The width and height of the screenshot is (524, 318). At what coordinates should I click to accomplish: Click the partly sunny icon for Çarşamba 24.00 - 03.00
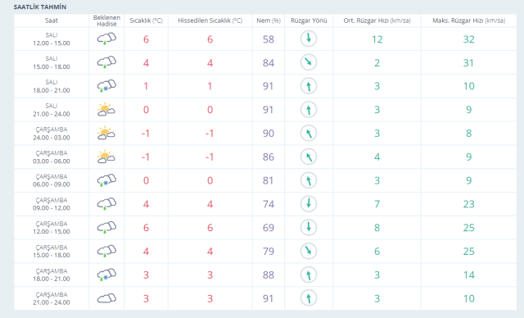[x=106, y=133]
